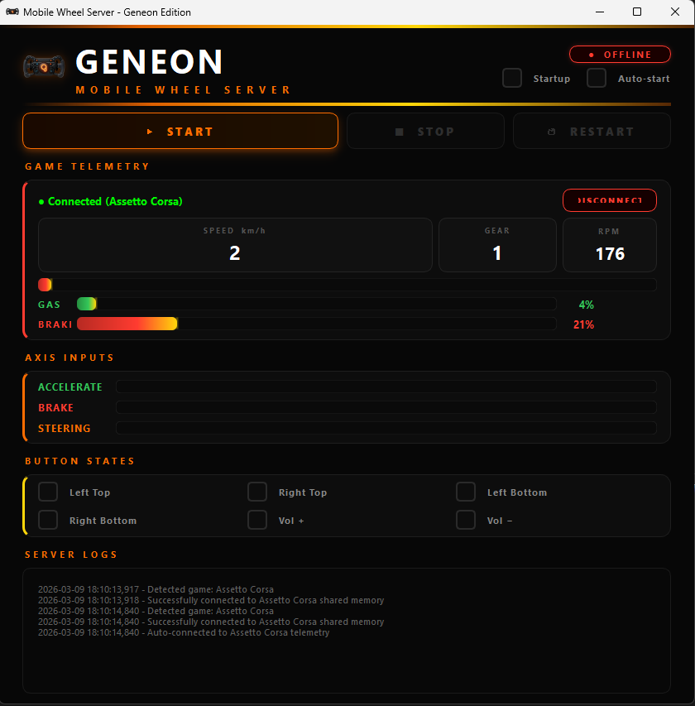Click the app icon in the title bar
Viewport: 695px width, 706px height.
click(12, 12)
